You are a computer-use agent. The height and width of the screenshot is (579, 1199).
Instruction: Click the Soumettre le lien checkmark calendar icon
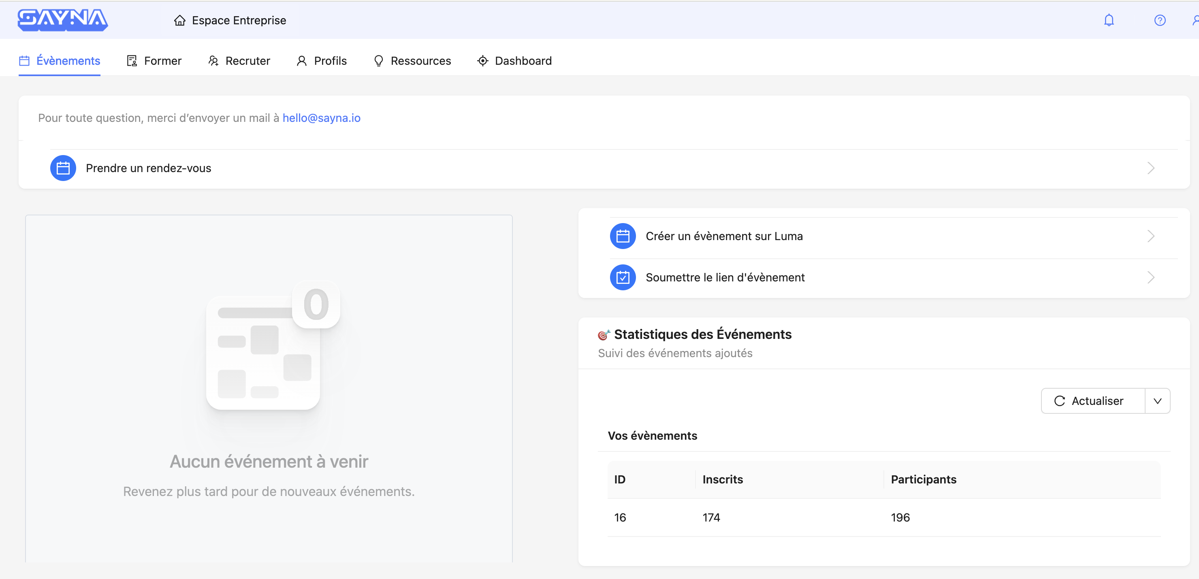click(x=622, y=277)
